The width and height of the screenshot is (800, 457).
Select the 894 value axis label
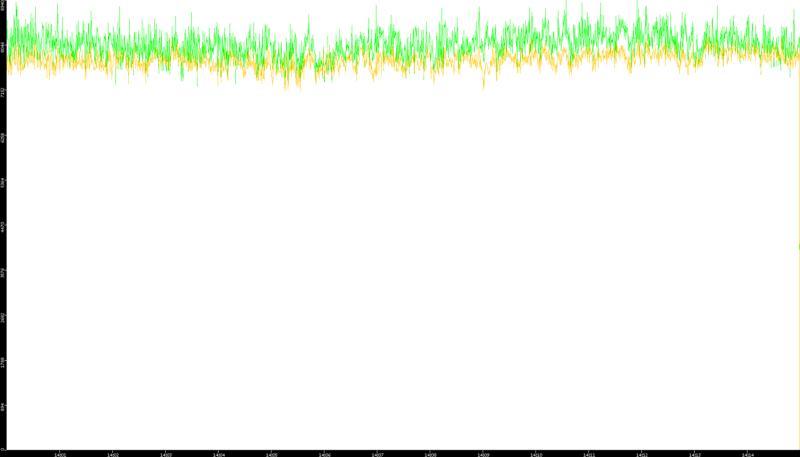click(3, 407)
